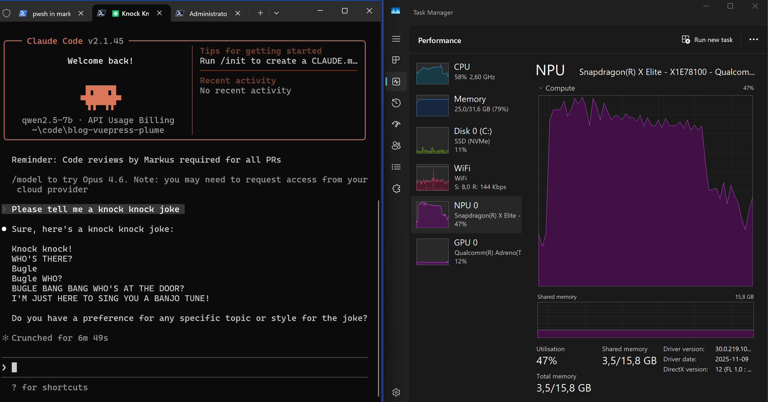The image size is (768, 402).
Task: Open the shield icon in Terminal tab bar
Action: (x=6, y=13)
